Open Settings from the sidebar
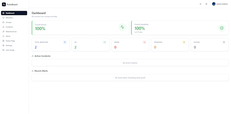The image size is (231, 114). pos(14,46)
